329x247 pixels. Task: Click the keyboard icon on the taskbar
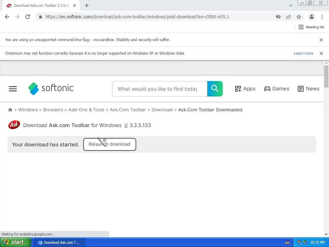(287, 242)
